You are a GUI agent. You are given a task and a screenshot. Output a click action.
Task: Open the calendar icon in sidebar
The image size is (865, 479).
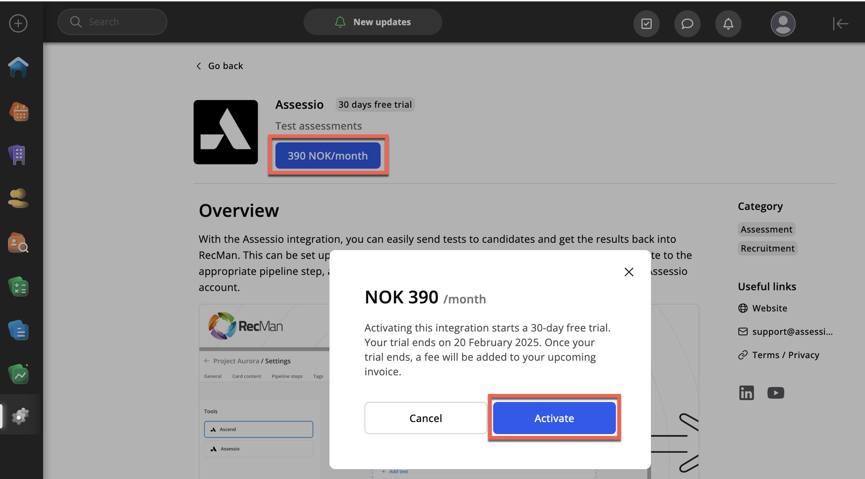click(x=19, y=112)
